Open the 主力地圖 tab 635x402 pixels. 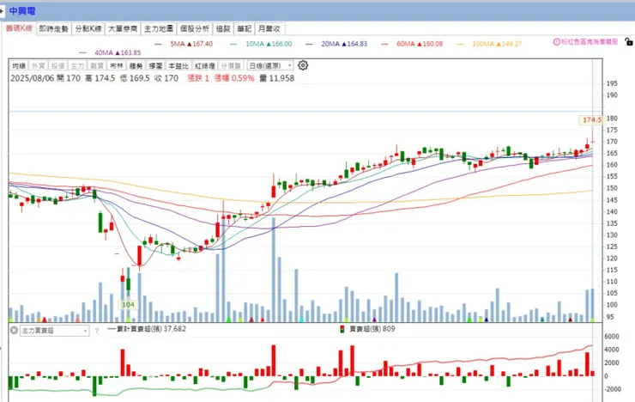tap(159, 28)
